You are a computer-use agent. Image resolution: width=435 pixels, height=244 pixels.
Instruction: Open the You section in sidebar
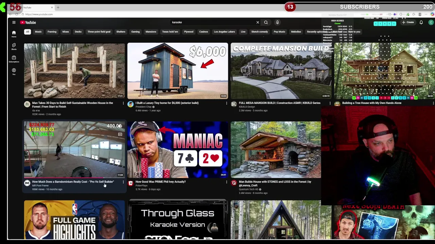pos(14,71)
